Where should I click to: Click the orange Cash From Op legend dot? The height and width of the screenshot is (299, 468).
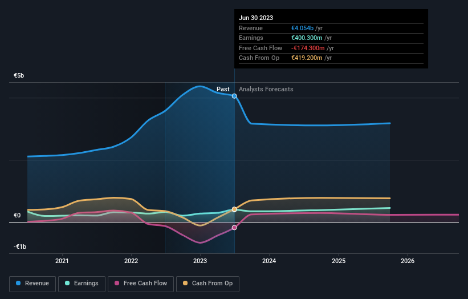click(x=185, y=283)
